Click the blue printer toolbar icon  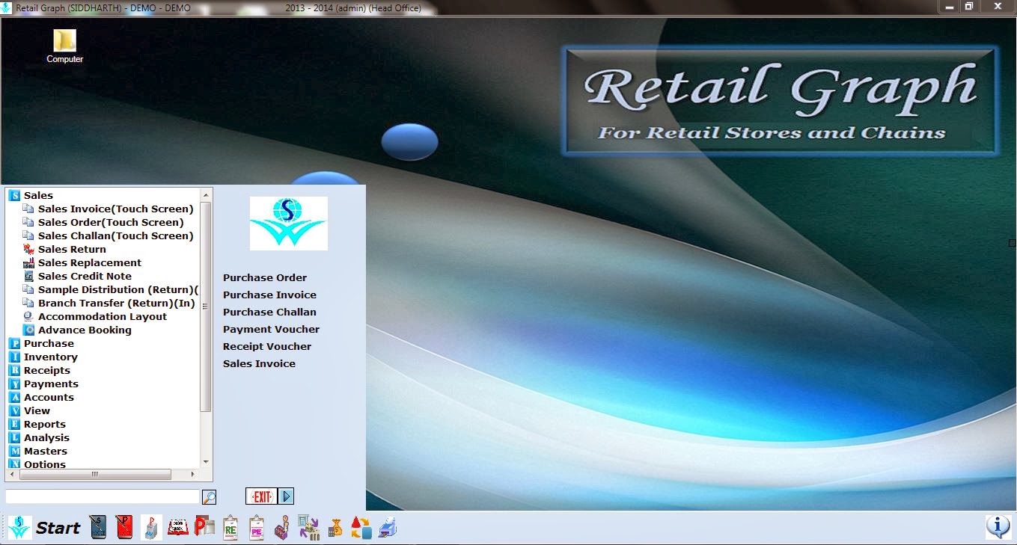pos(387,528)
